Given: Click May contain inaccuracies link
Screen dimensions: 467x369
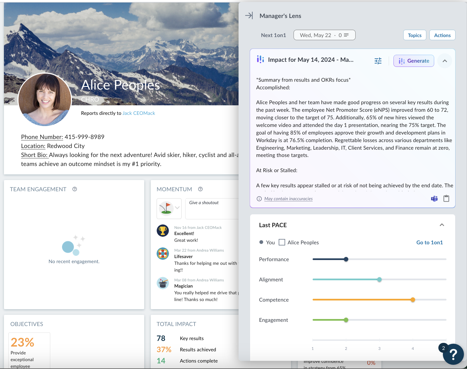Looking at the screenshot, I should pos(288,199).
